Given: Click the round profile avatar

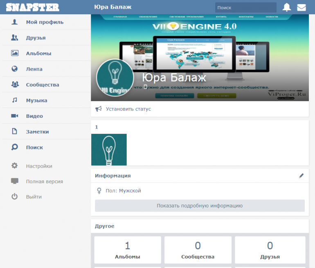Looking at the screenshot, I should [115, 78].
